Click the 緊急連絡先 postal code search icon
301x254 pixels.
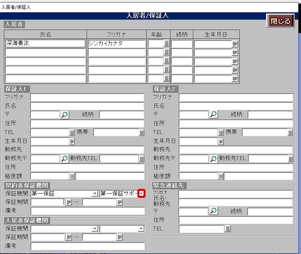point(213,211)
